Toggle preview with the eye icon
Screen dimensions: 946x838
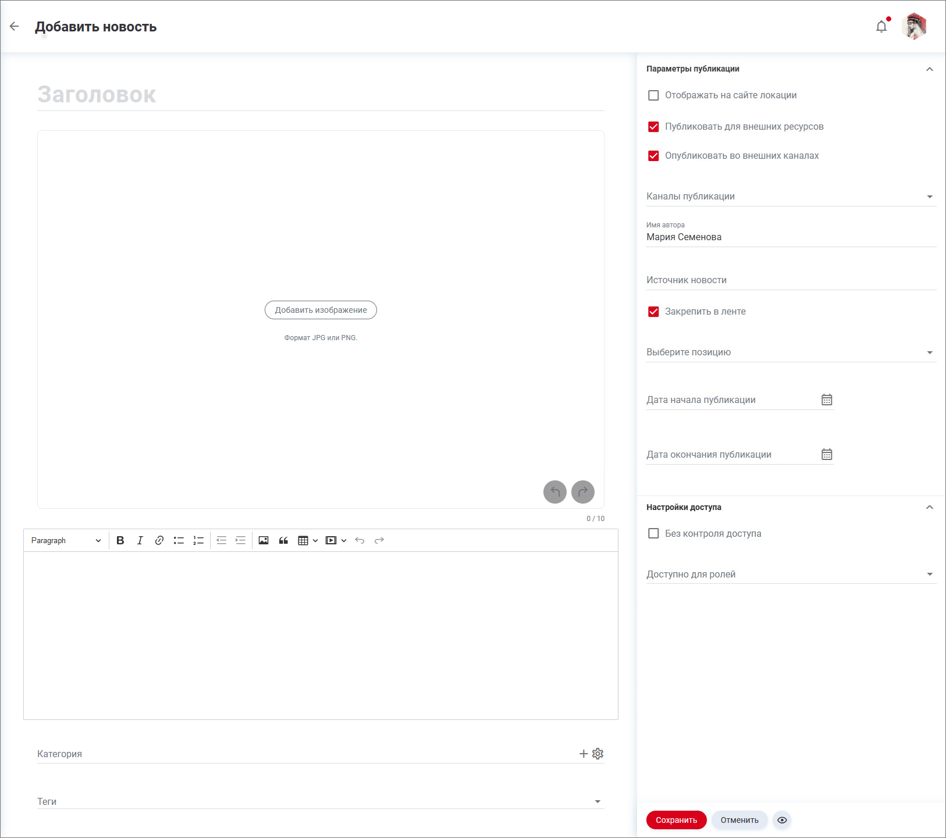pos(782,820)
